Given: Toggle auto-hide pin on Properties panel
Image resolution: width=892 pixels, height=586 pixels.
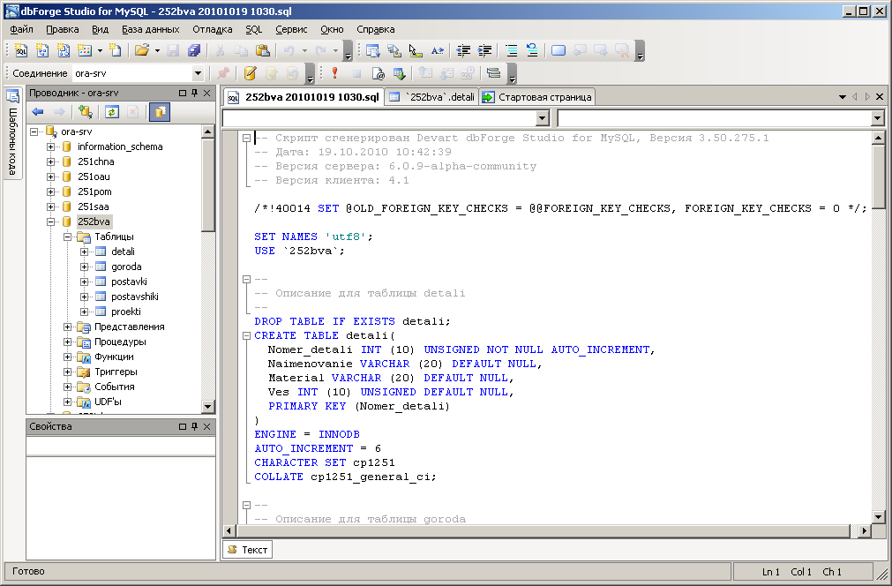Looking at the screenshot, I should pos(194,426).
